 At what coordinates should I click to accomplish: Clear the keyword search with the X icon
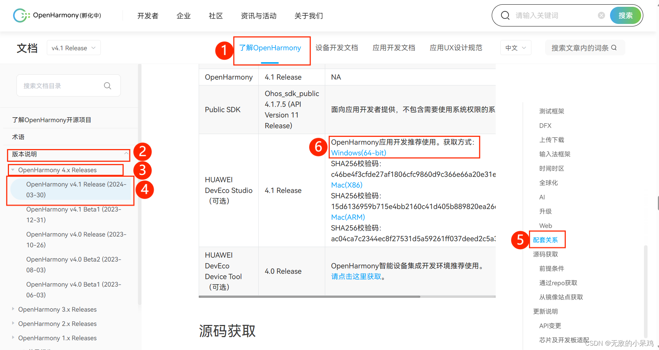coord(601,15)
